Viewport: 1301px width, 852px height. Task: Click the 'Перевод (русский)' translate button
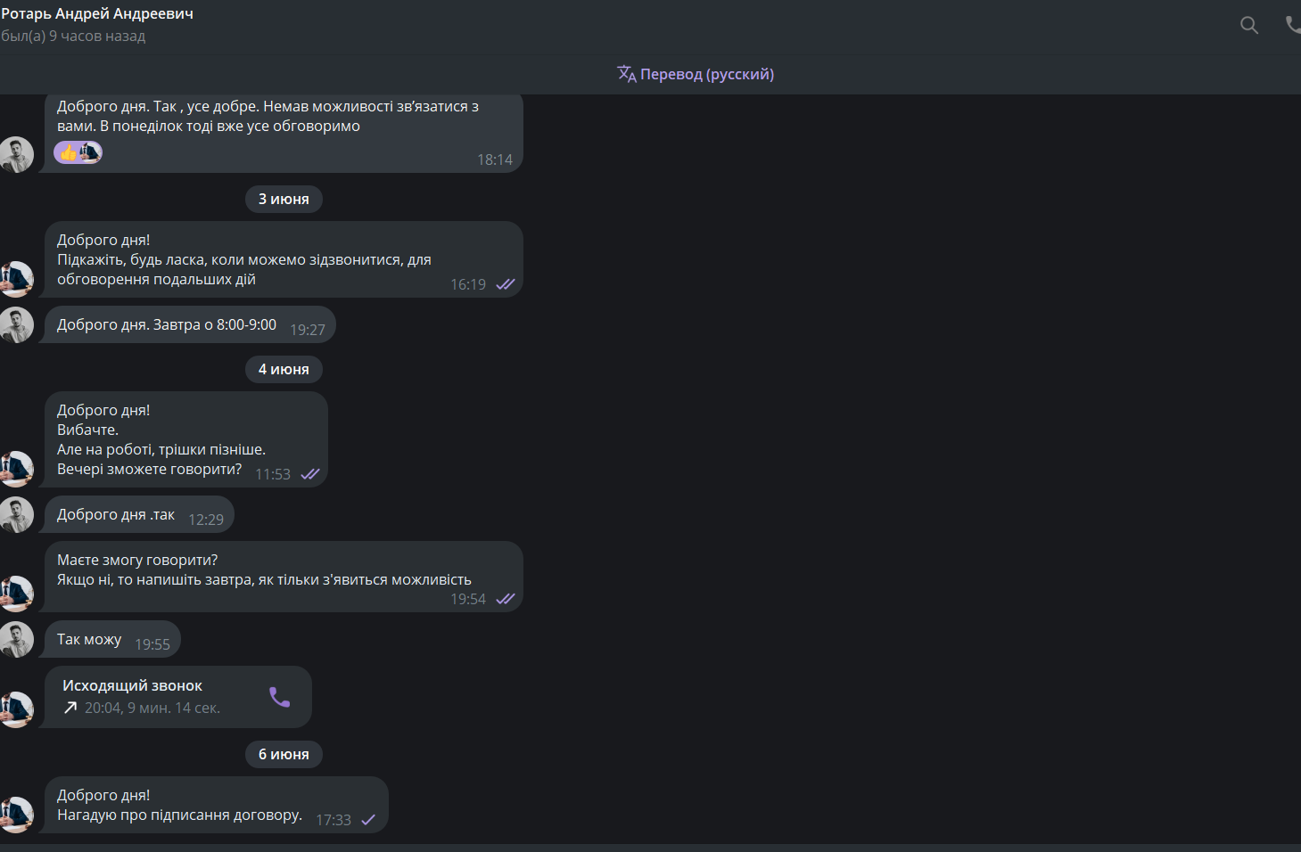[x=696, y=74]
